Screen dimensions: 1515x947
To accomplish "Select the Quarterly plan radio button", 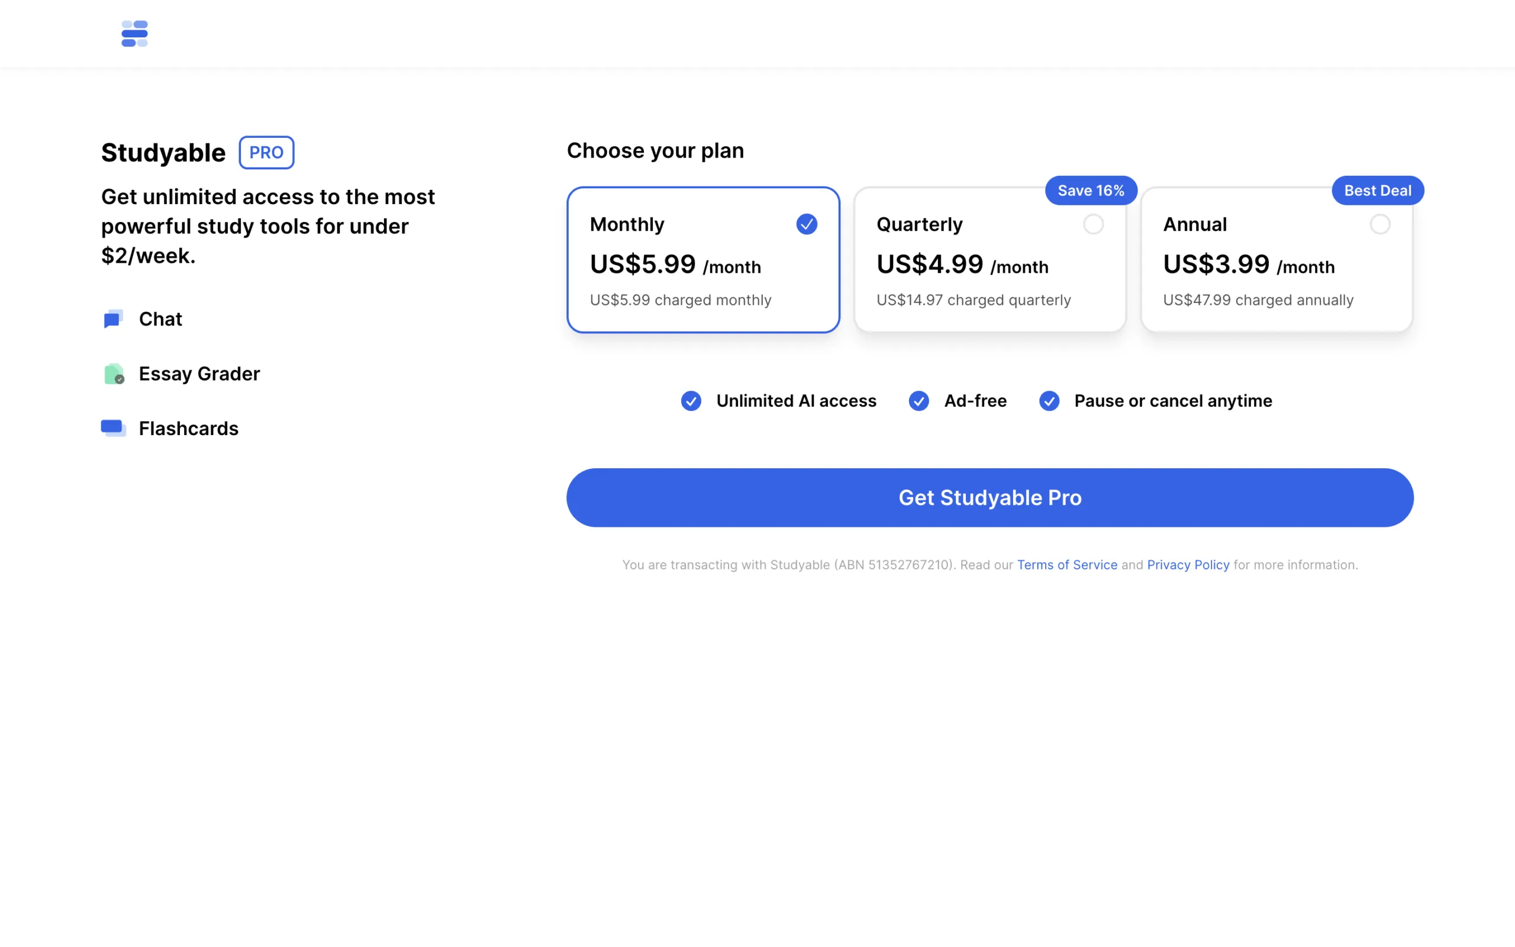I will click(1093, 224).
